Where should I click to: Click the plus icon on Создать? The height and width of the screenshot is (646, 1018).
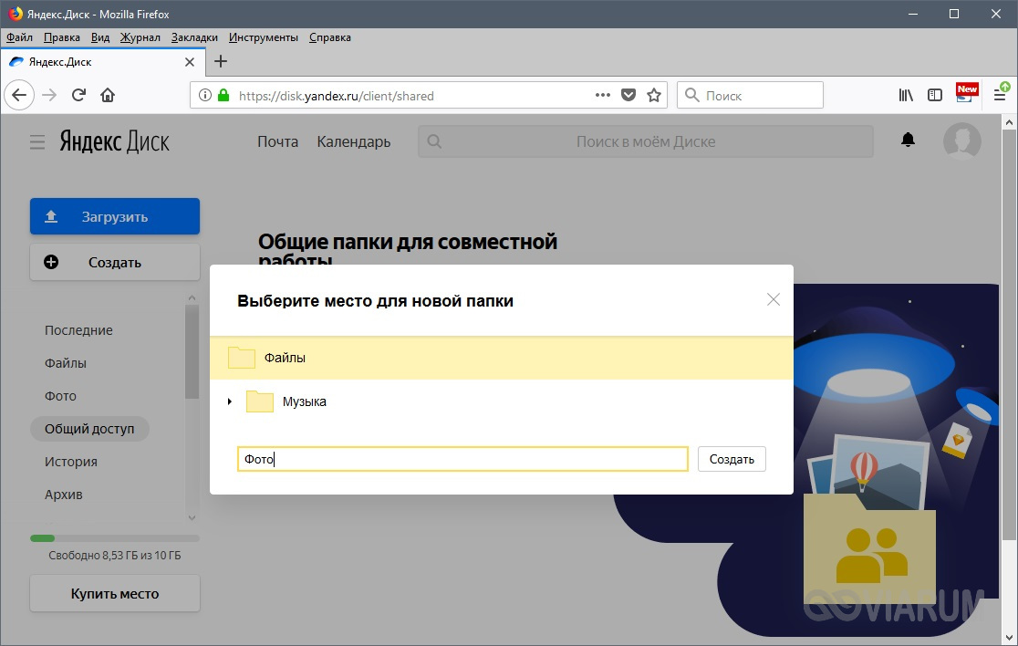(51, 262)
